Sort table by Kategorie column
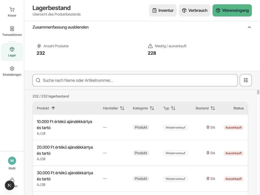Viewport: 260px width, 195px height. point(143,108)
